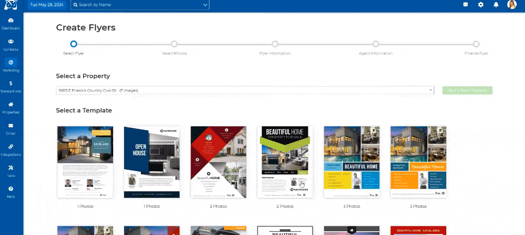Select the orange script Beautiful Home template
This screenshot has height=235, width=525.
click(418, 162)
